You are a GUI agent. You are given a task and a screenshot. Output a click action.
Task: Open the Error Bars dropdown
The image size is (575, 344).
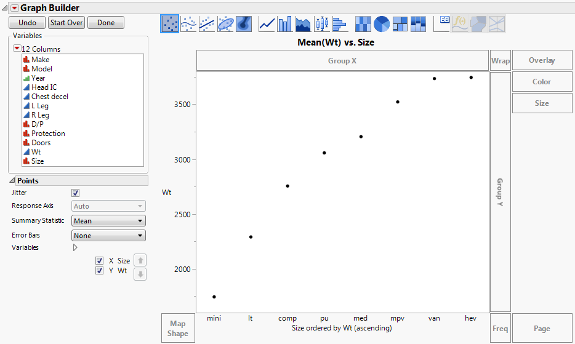pos(108,236)
